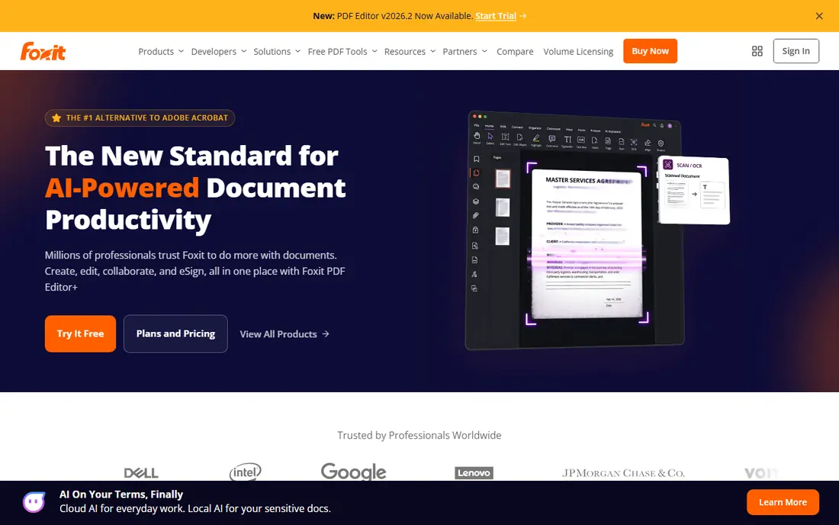Click "PDF Editor v2026.2 Now Available" announcement text

point(405,16)
